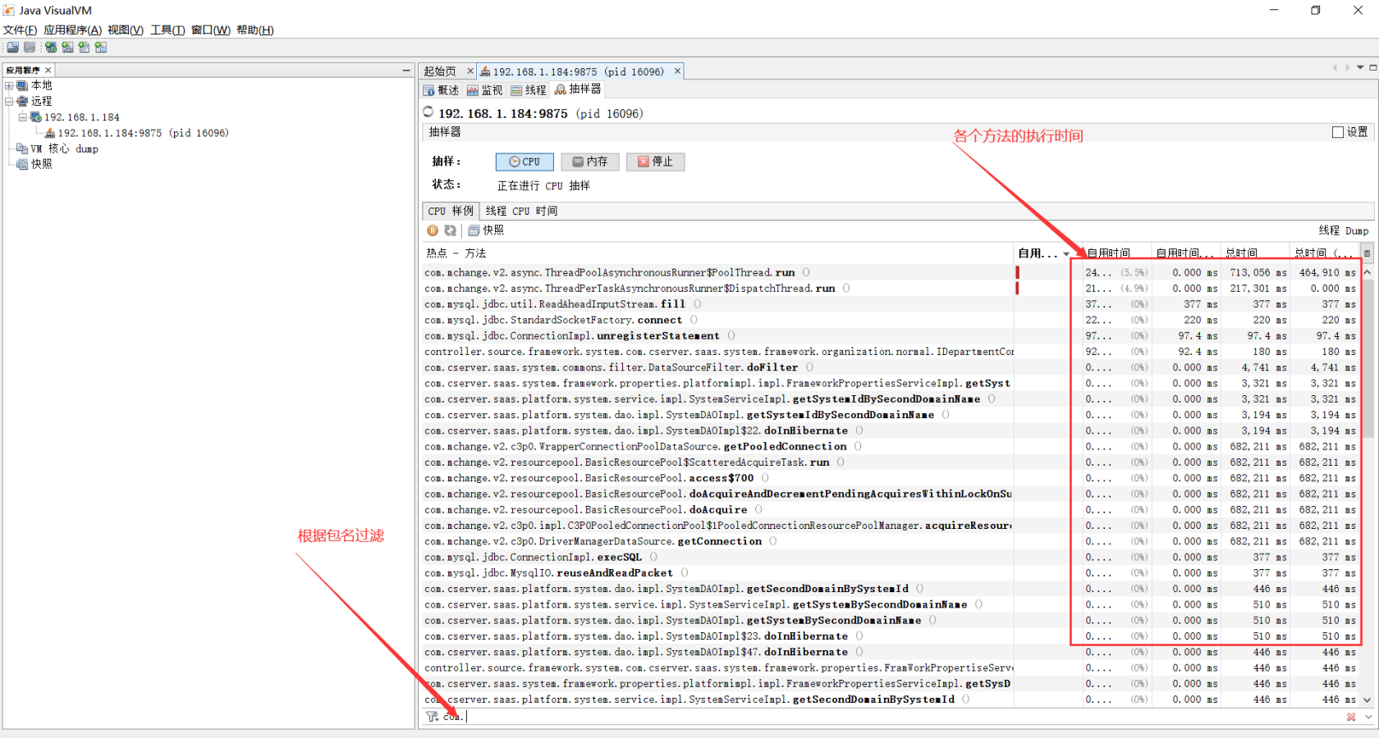Start CPU sampling with the CPU button

525,162
